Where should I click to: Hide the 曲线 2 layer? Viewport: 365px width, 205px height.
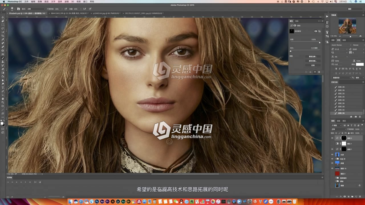[332, 138]
